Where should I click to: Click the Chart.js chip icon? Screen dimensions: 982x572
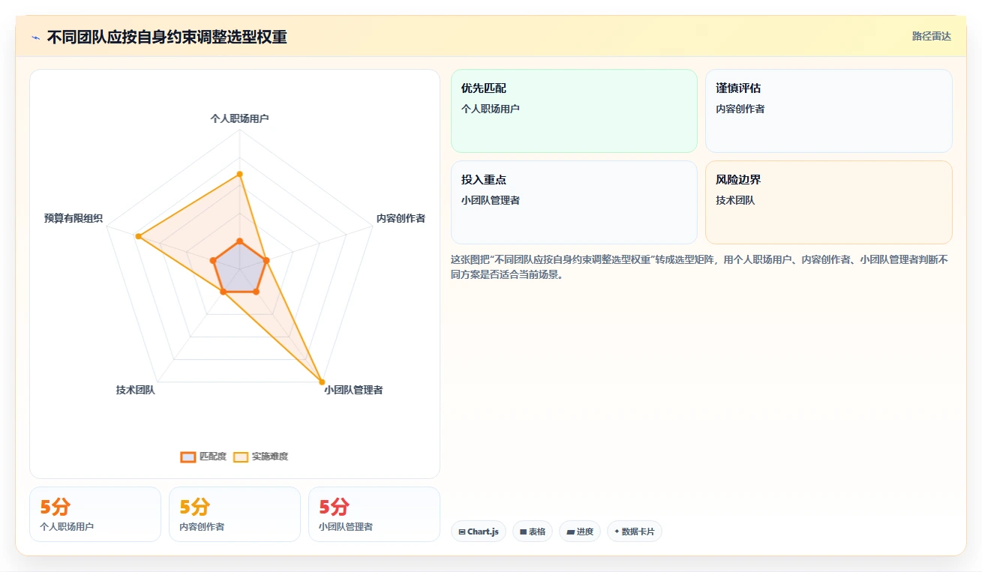click(462, 532)
